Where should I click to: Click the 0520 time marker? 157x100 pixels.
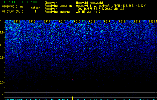152,21
